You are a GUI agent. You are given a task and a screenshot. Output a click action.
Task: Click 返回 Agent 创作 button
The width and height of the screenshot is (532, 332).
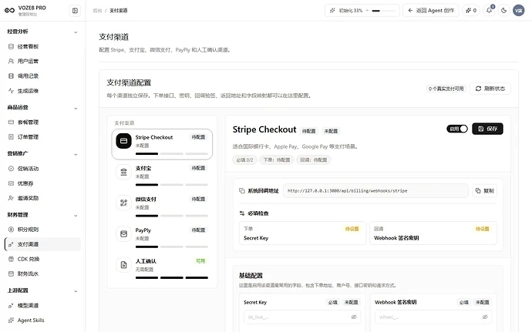point(430,11)
